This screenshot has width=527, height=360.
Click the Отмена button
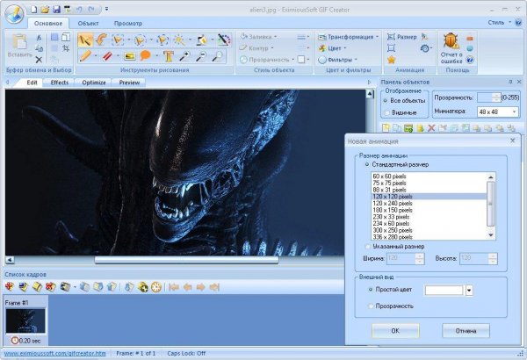tap(466, 331)
